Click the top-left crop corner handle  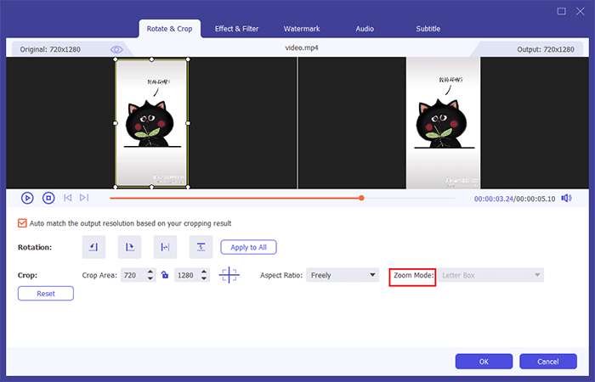pyautogui.click(x=116, y=59)
